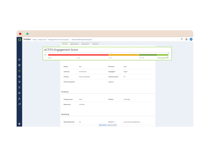
Task: Switch to the Segmentations tab
Action: click(74, 44)
